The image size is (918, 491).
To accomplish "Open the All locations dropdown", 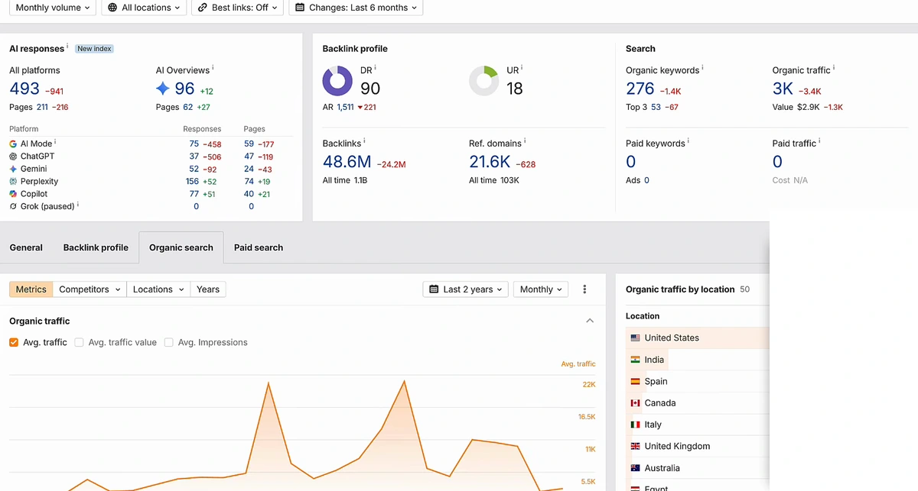I will pyautogui.click(x=144, y=8).
